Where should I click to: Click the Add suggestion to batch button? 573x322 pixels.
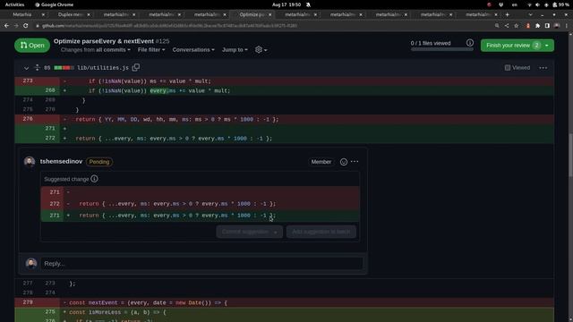321,232
